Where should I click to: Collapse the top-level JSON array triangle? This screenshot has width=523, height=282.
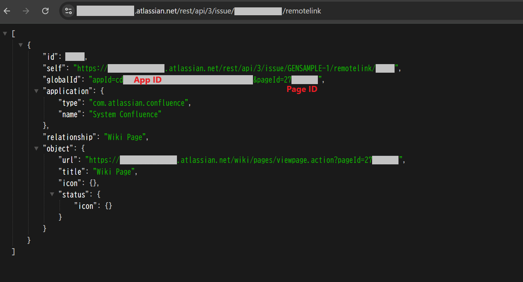click(x=5, y=34)
